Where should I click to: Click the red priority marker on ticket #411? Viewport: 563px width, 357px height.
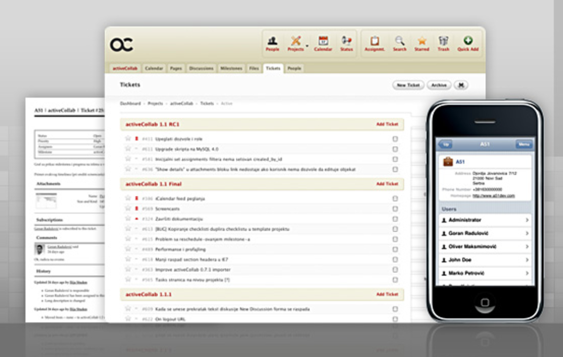(137, 138)
